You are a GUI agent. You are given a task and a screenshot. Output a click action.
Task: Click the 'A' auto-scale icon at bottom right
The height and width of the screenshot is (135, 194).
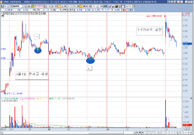191,132
